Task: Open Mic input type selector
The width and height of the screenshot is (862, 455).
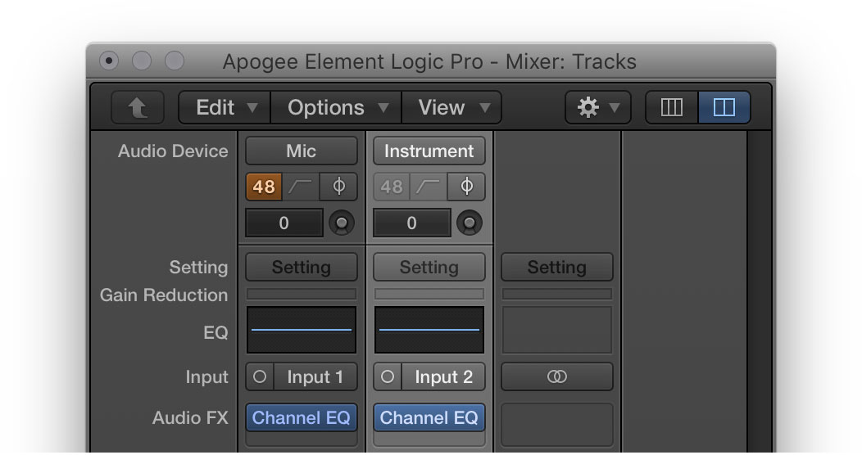Action: click(x=302, y=151)
